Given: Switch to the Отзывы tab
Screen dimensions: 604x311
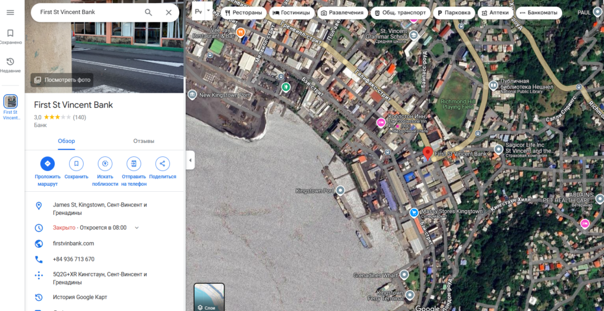Looking at the screenshot, I should 144,141.
